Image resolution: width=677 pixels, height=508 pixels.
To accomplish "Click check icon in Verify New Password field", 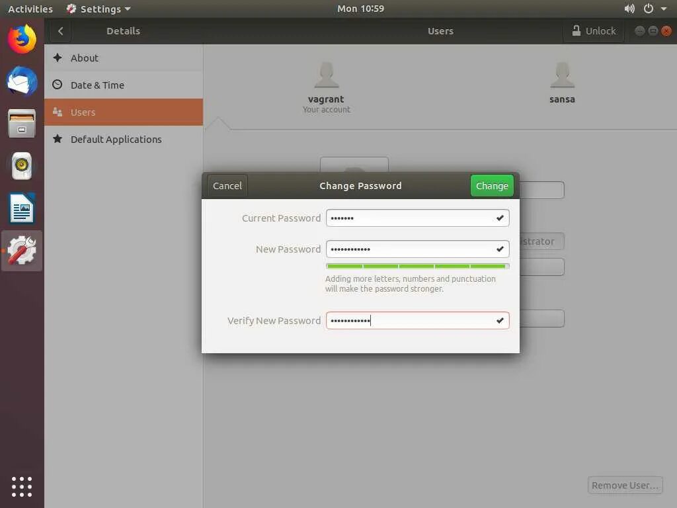I will 500,321.
